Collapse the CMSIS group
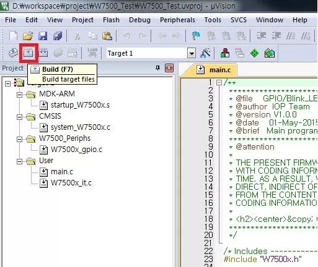Screen dimensions: 318x267 (x=19, y=117)
